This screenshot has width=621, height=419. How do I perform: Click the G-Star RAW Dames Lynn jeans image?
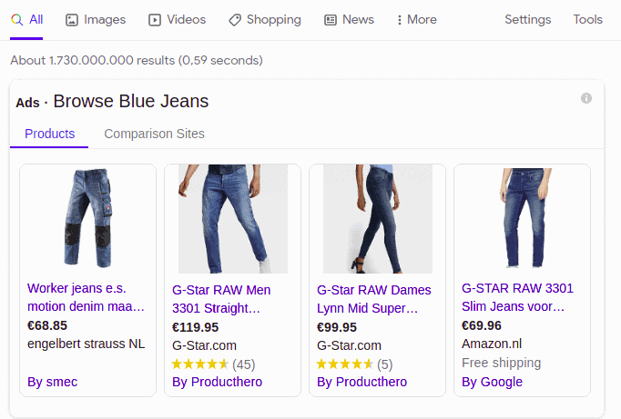(378, 219)
